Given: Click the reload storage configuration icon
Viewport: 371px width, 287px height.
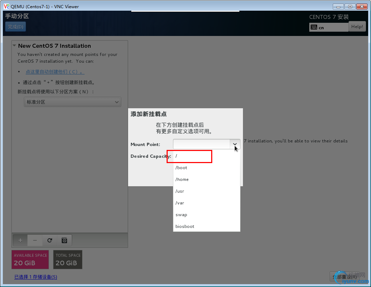Looking at the screenshot, I should (x=50, y=240).
